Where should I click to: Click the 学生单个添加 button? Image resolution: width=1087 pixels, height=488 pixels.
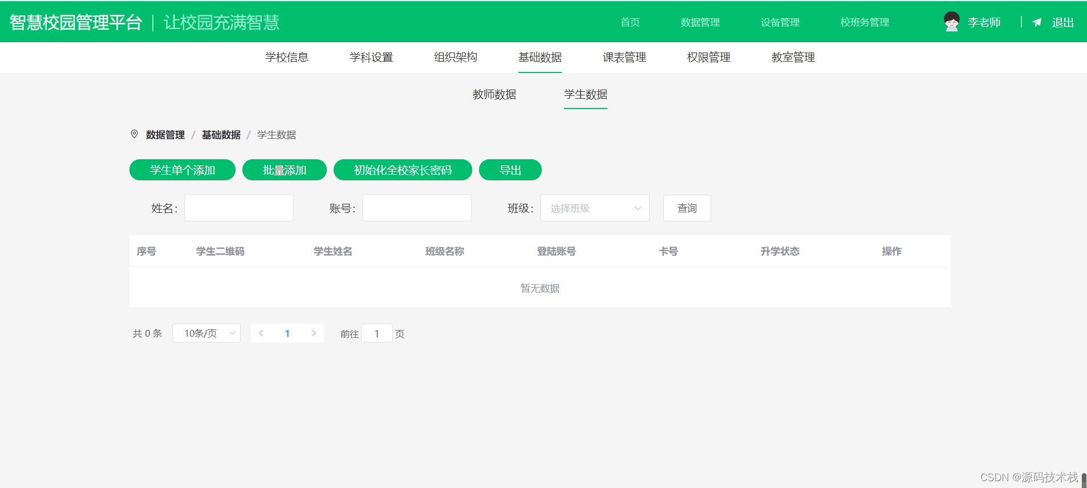(182, 170)
